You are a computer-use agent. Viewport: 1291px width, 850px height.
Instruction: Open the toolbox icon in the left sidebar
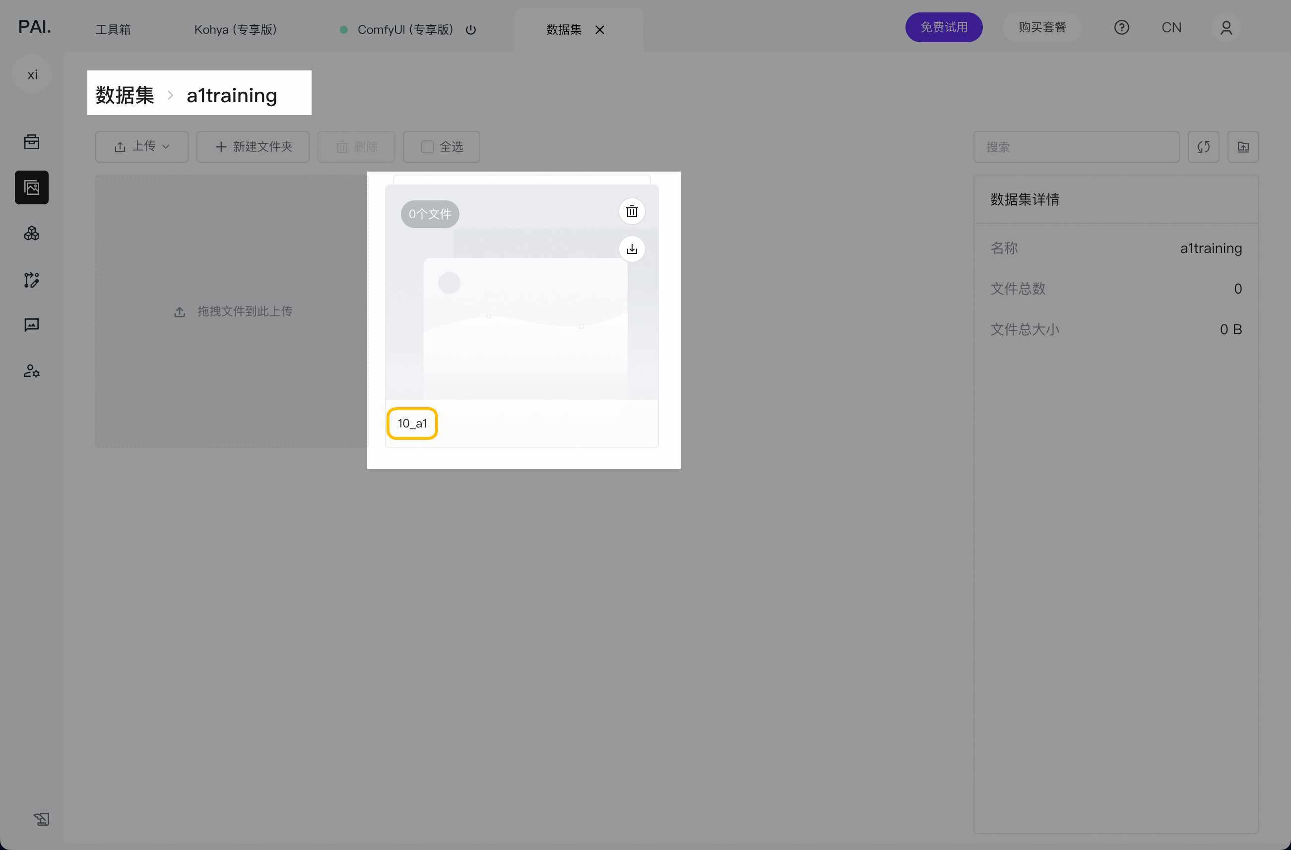pyautogui.click(x=31, y=142)
